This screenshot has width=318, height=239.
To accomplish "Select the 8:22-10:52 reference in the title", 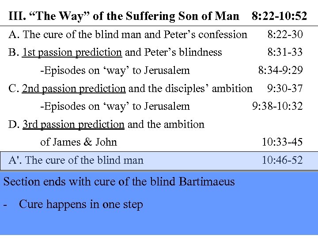I will coord(279,17).
